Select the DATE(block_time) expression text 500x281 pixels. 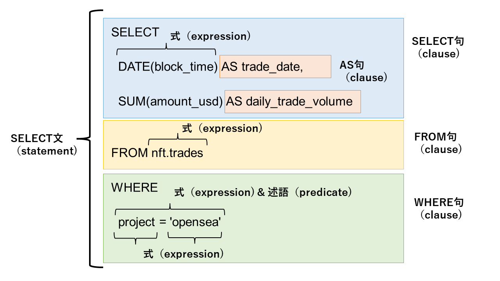pos(168,67)
